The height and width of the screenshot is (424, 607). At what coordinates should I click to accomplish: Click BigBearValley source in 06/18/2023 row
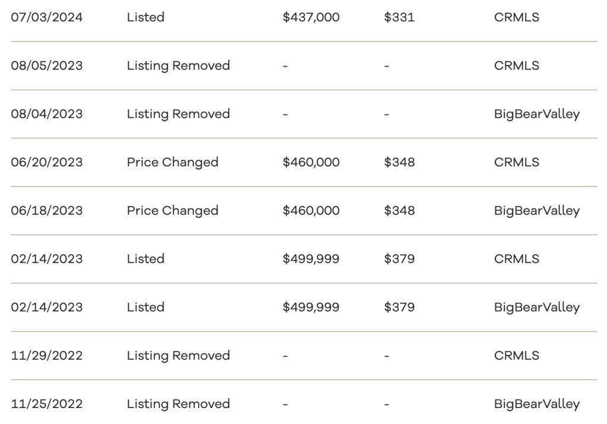click(536, 211)
